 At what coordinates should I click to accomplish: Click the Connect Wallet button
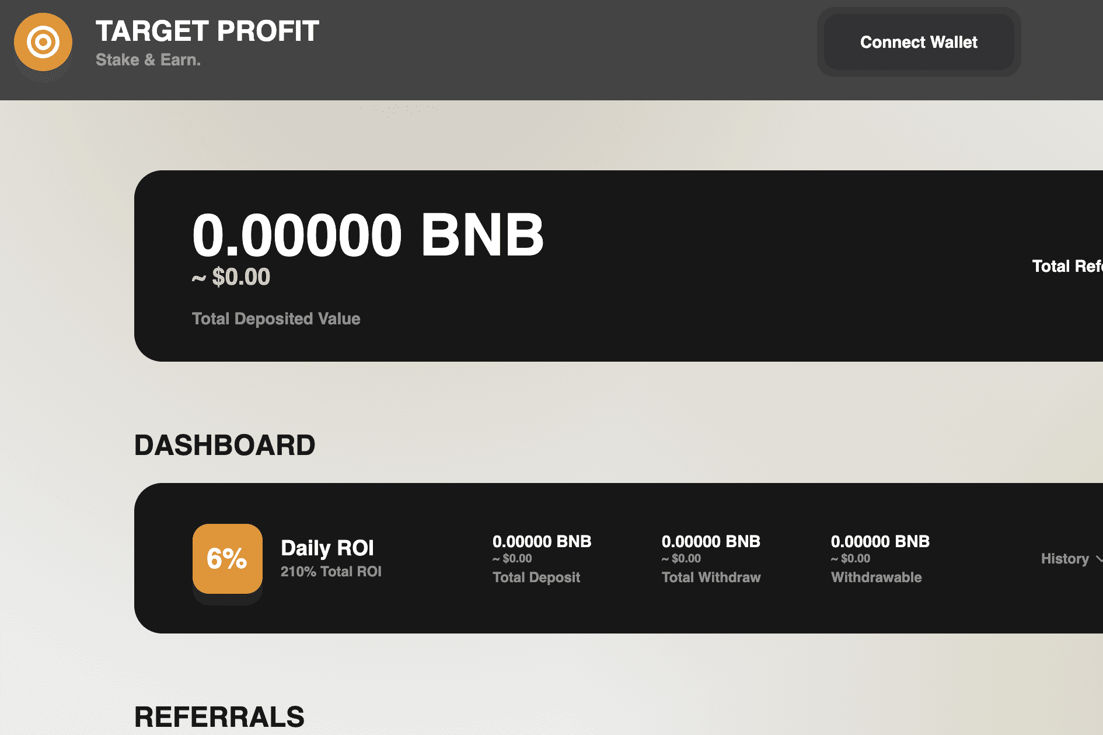pyautogui.click(x=918, y=42)
